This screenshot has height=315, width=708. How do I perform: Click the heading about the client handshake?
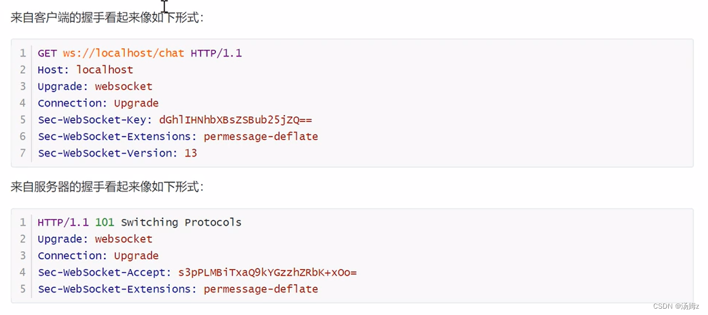pos(107,18)
